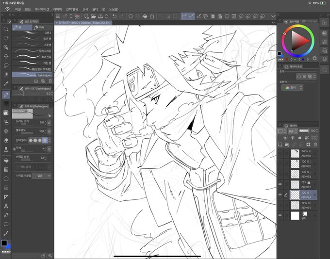Click layer opacity stepper arrows
Screen dimensions: 330x259
(x=317, y=131)
